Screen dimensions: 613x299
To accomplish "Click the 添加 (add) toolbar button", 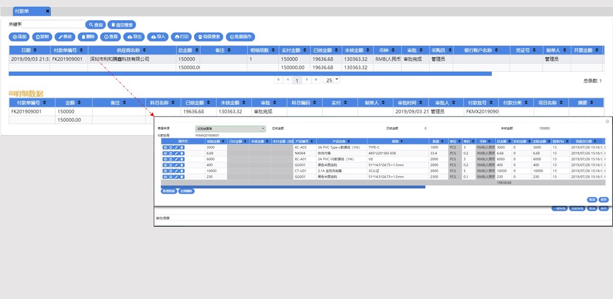I will pyautogui.click(x=19, y=36).
